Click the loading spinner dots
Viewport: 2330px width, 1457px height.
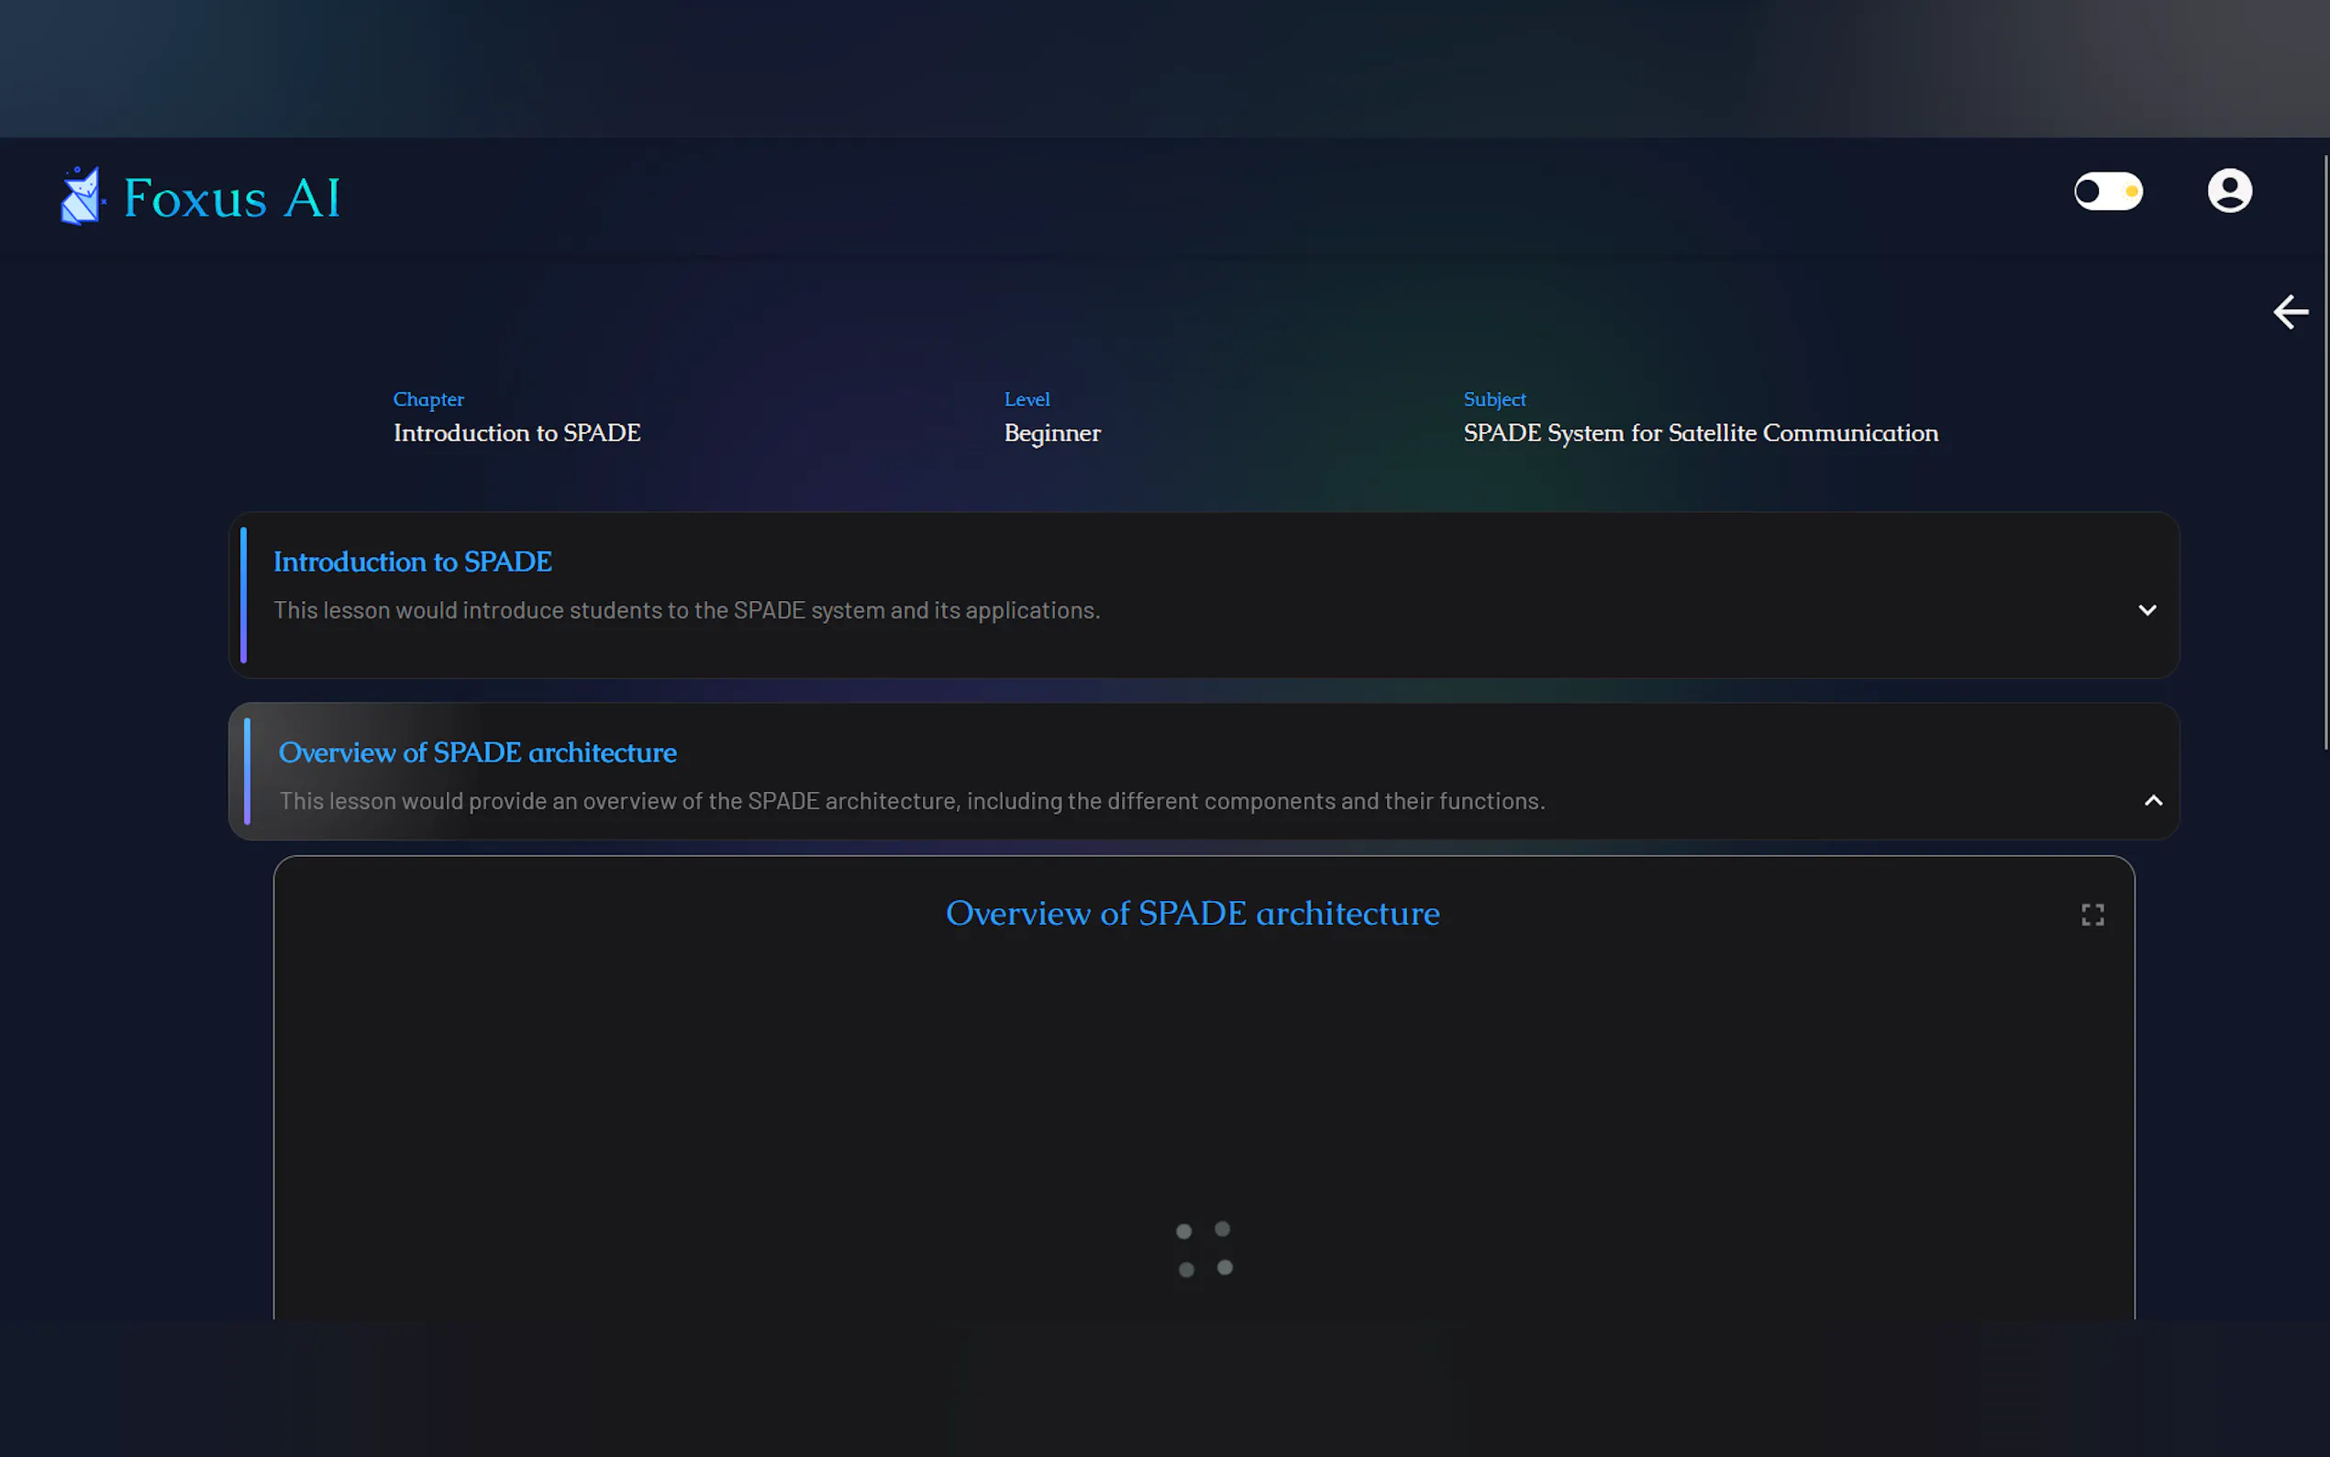(1204, 1249)
